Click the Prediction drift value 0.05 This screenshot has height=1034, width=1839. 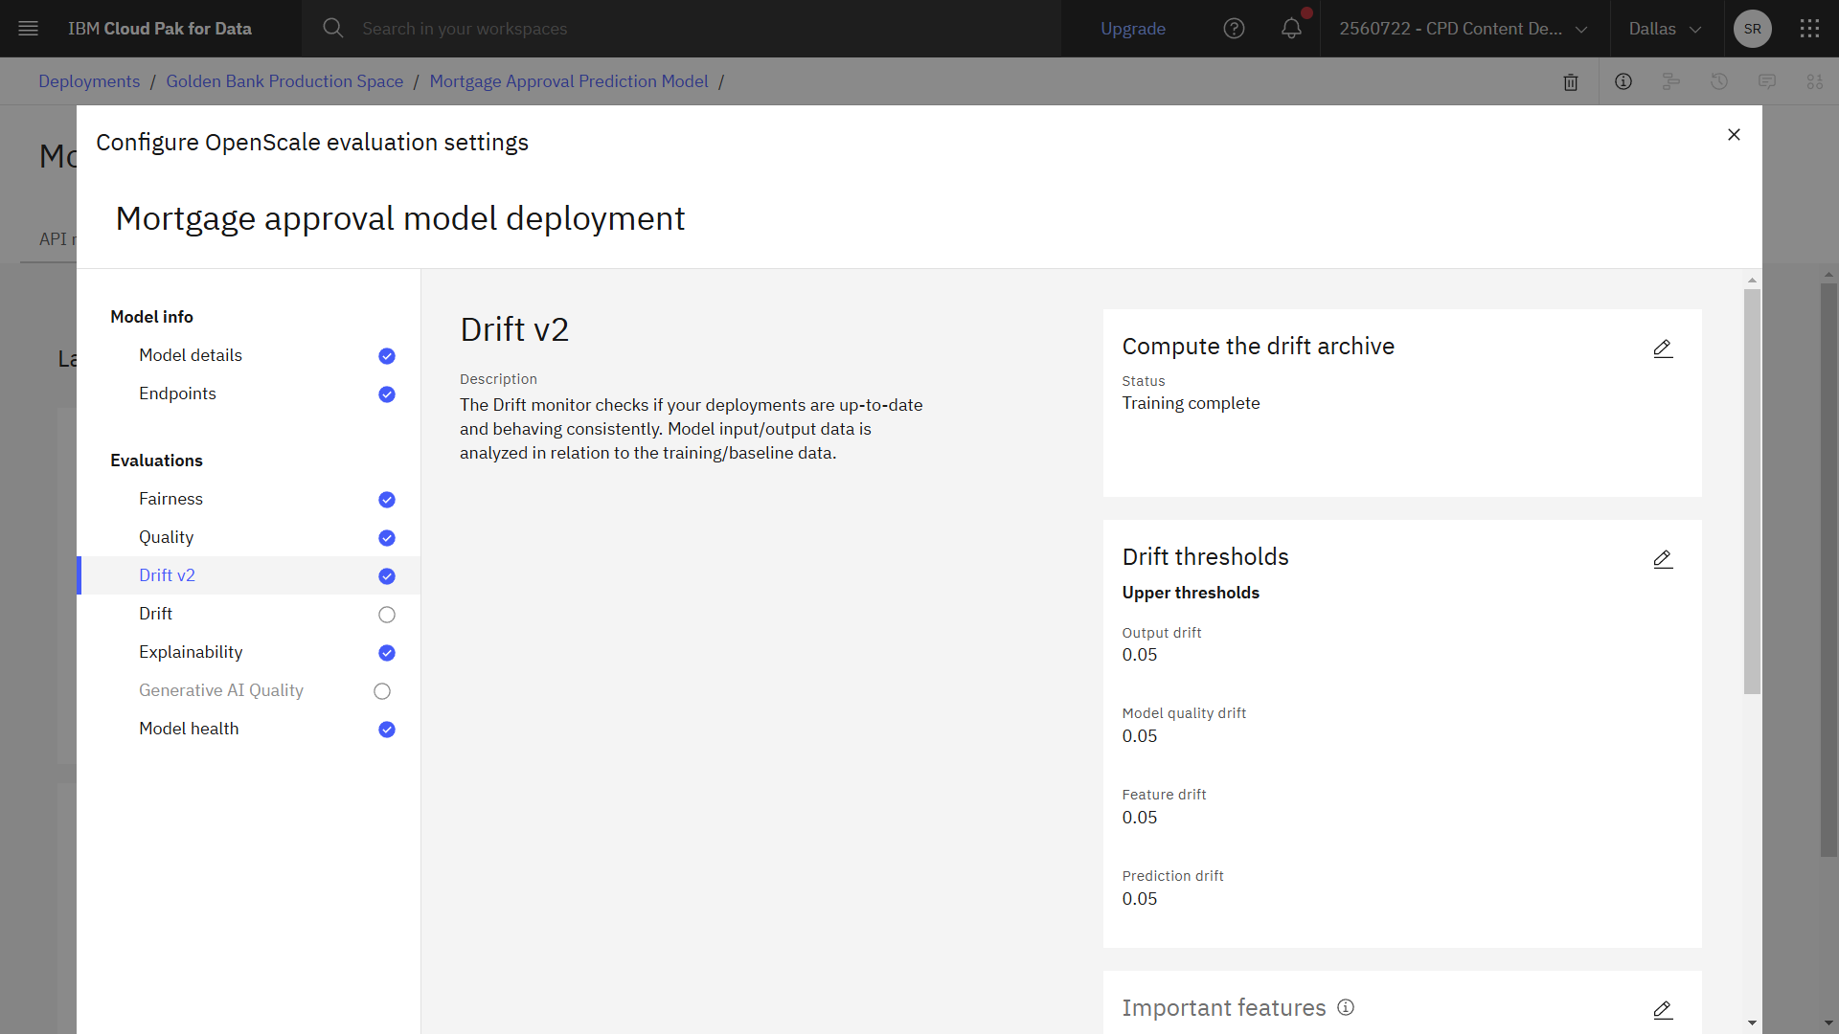point(1140,899)
